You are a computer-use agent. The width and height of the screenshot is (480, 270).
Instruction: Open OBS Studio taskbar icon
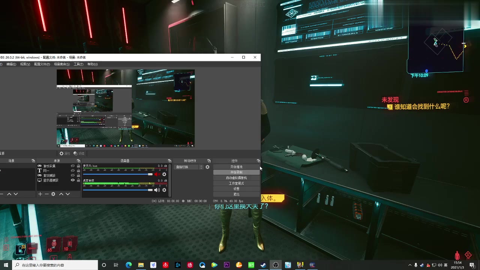tap(276, 265)
